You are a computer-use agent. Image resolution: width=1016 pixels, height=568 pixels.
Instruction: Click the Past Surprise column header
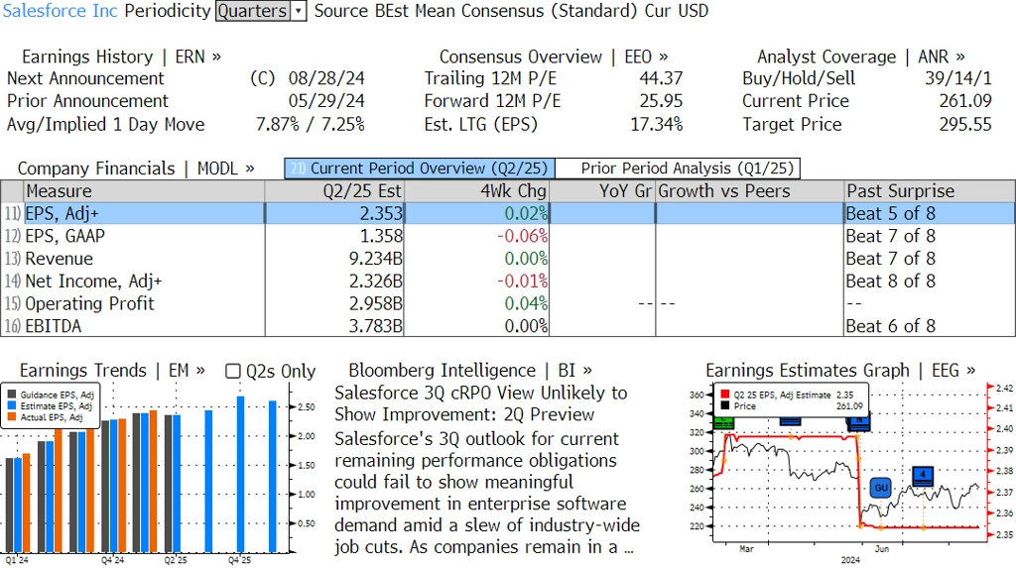[929, 191]
